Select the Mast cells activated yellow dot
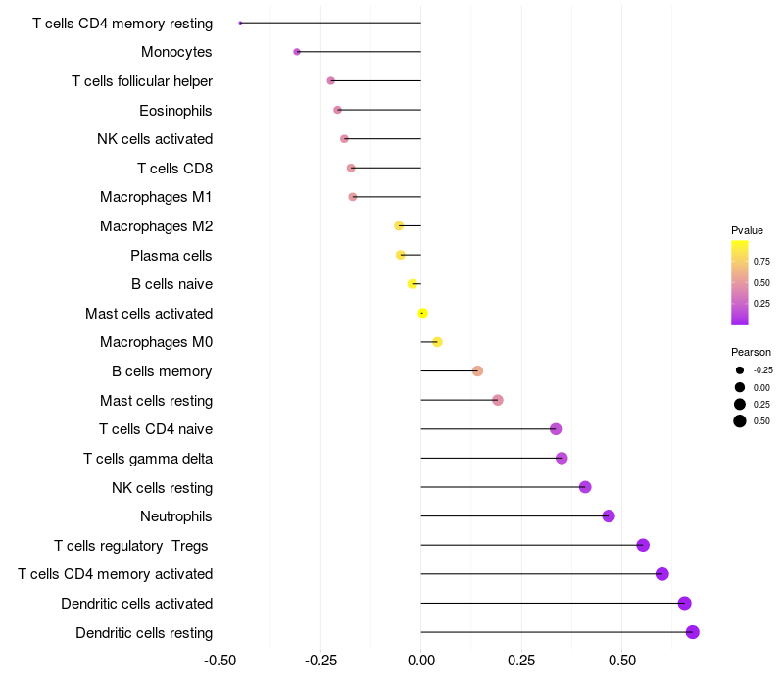The width and height of the screenshot is (784, 686). point(422,313)
